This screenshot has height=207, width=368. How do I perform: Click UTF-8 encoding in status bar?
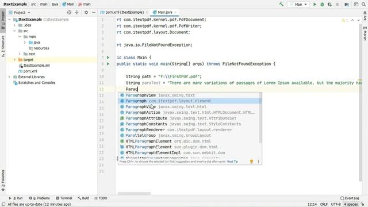pyautogui.click(x=336, y=205)
